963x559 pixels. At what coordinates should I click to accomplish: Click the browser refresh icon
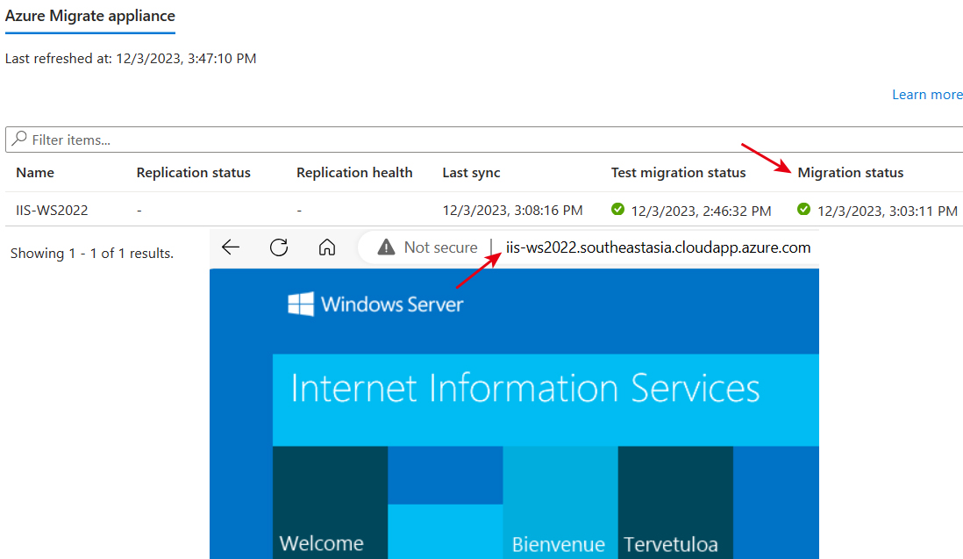click(x=279, y=247)
